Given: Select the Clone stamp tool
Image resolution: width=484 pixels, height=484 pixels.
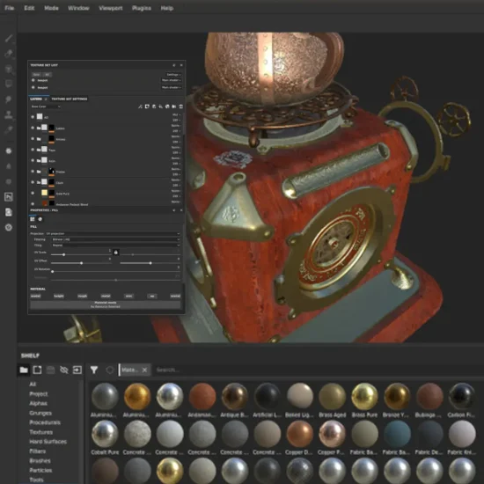Looking at the screenshot, I should 9,114.
